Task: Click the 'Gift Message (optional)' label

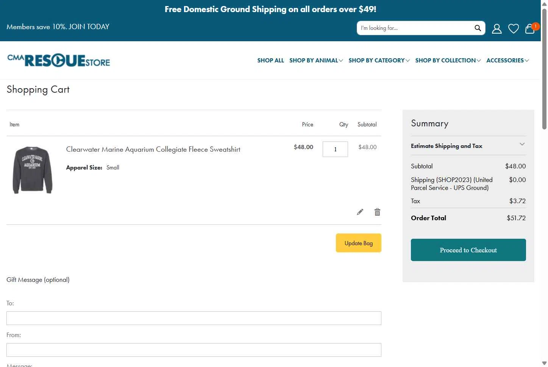Action: [x=38, y=280]
